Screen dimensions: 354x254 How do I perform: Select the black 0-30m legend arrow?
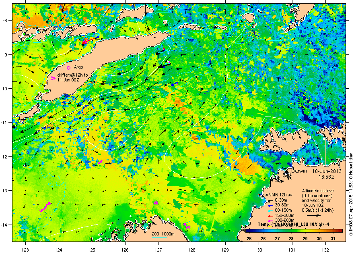pyautogui.click(x=271, y=201)
